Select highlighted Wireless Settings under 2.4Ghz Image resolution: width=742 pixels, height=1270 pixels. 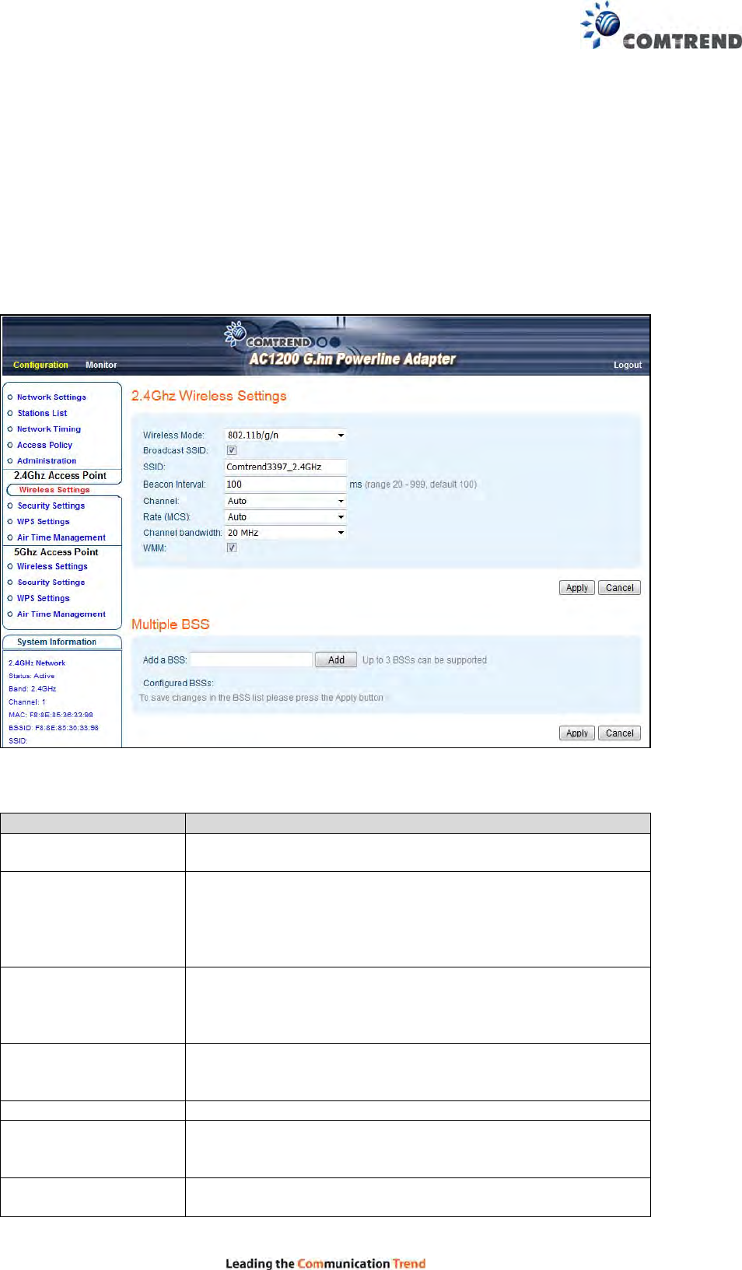tap(54, 490)
